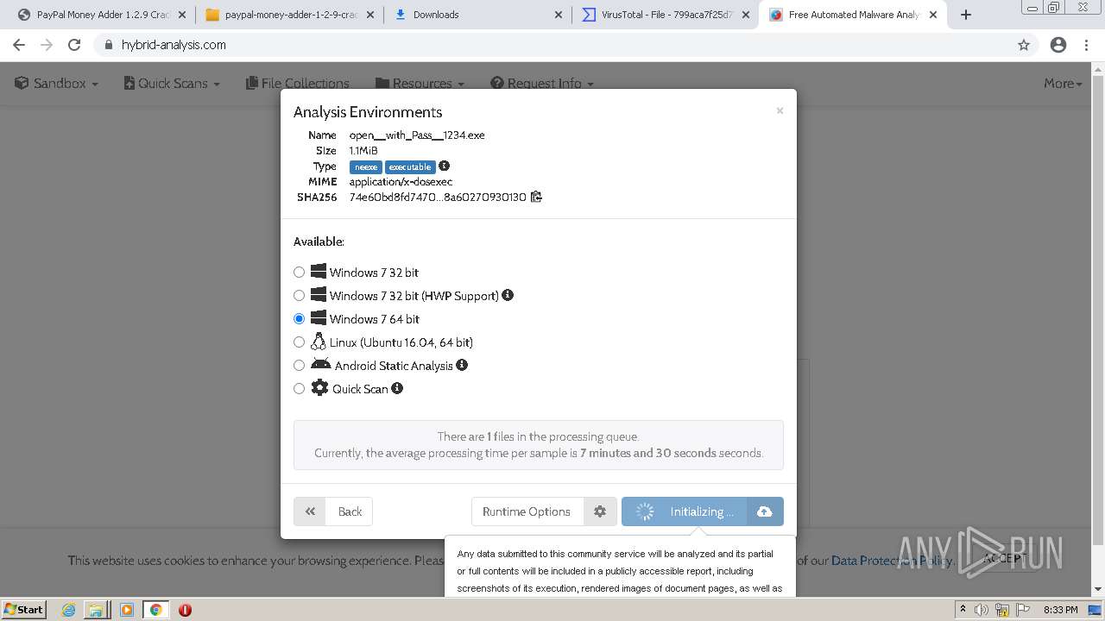Open Runtime Options
This screenshot has height=621, width=1105.
pos(527,511)
